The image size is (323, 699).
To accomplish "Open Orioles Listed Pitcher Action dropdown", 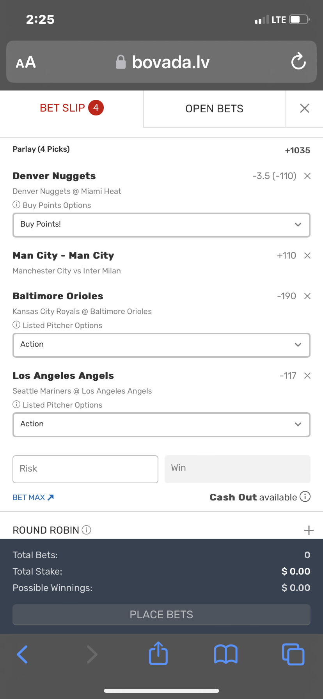I will (161, 345).
